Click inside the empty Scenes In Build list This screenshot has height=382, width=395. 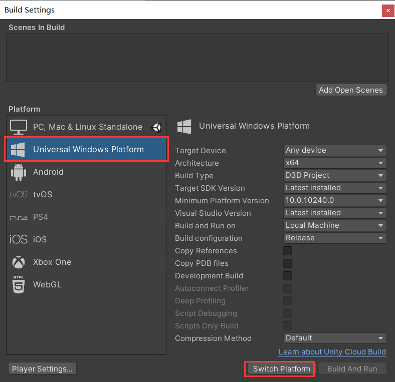click(197, 58)
